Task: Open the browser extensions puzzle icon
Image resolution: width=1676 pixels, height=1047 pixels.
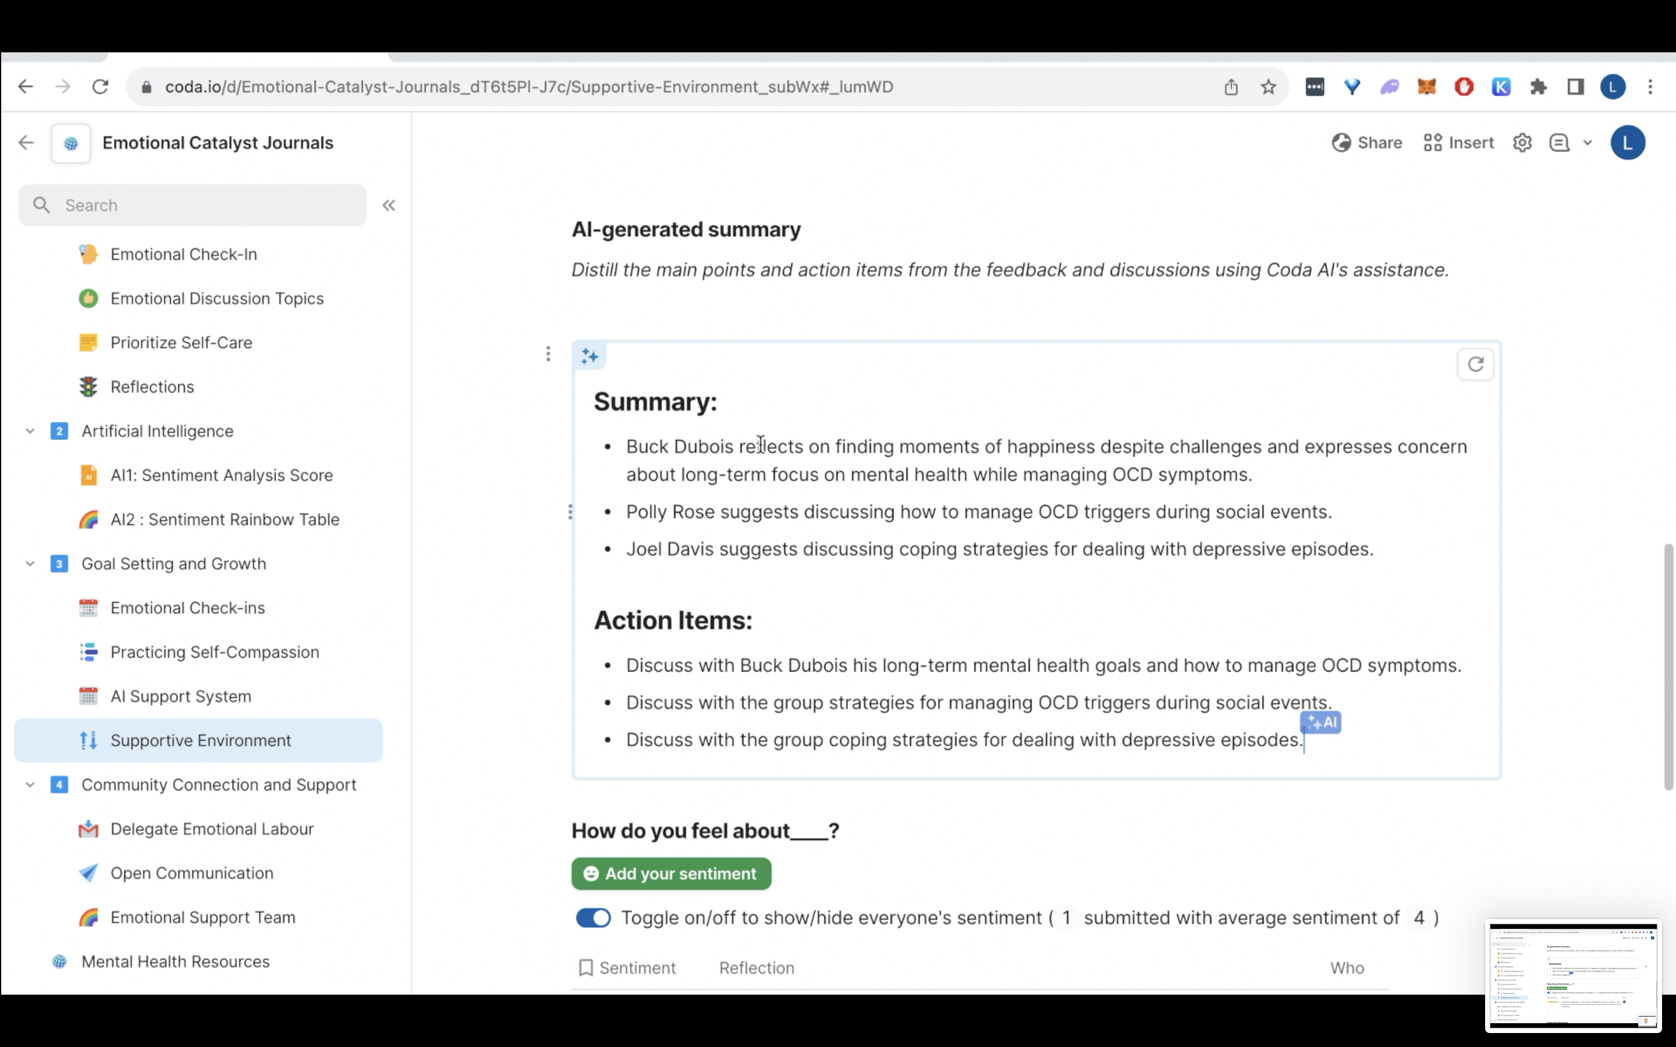Action: pos(1538,87)
